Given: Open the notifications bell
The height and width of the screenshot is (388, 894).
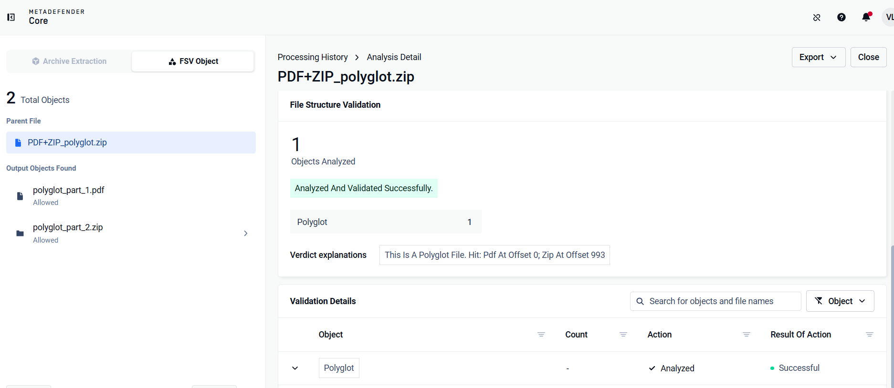Looking at the screenshot, I should click(x=866, y=17).
